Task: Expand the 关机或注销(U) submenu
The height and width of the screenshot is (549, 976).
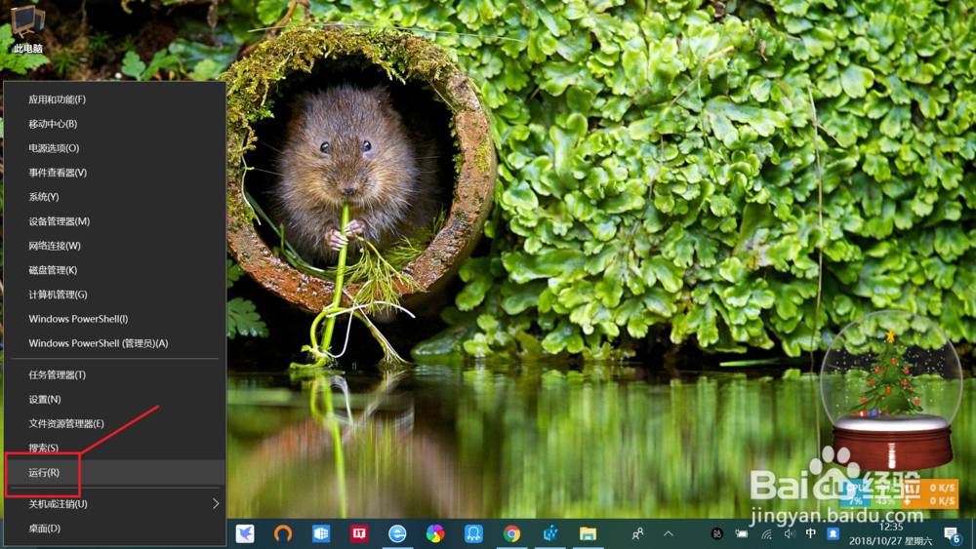Action: (x=115, y=503)
